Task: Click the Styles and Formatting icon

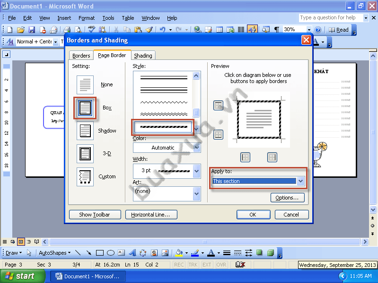Action: [10, 42]
